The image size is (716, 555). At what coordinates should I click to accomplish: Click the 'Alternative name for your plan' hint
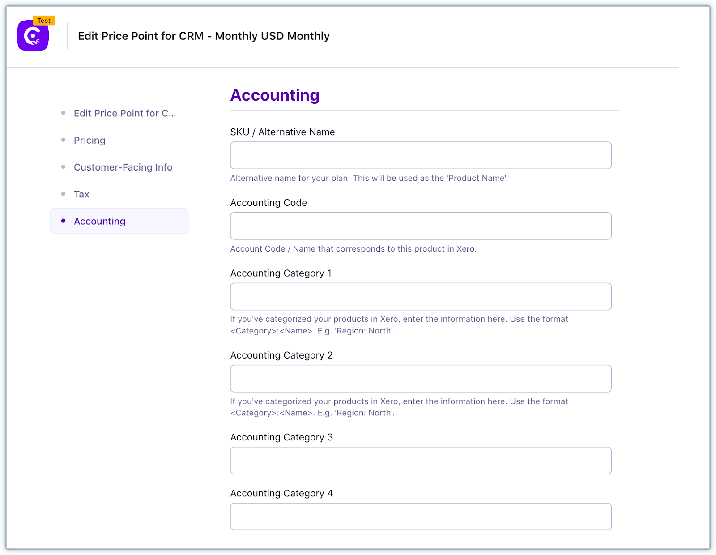click(369, 178)
